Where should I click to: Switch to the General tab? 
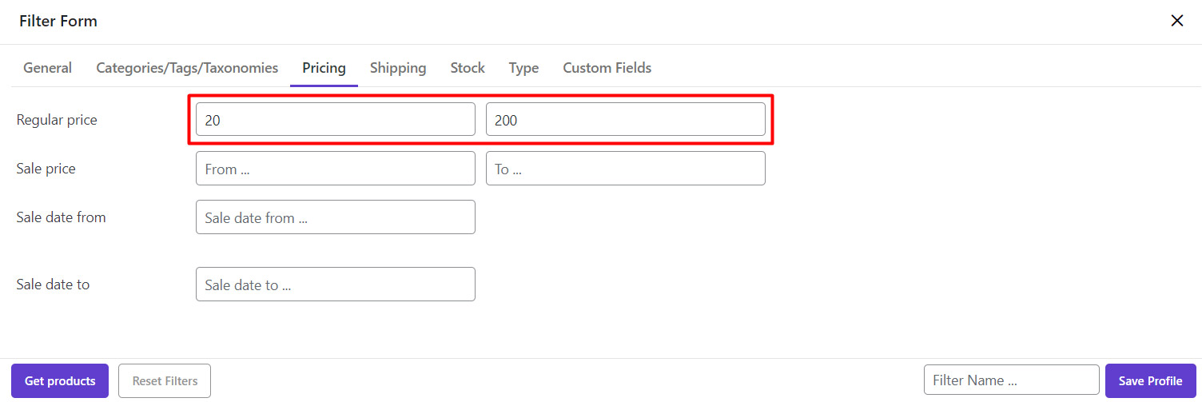tap(47, 68)
